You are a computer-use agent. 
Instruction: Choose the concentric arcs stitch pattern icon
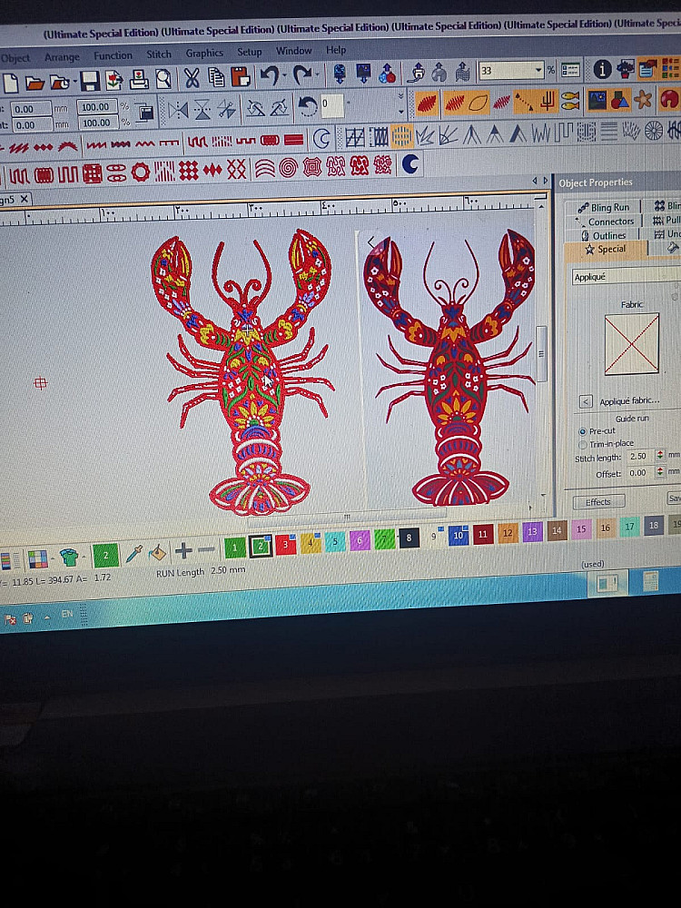coord(264,169)
